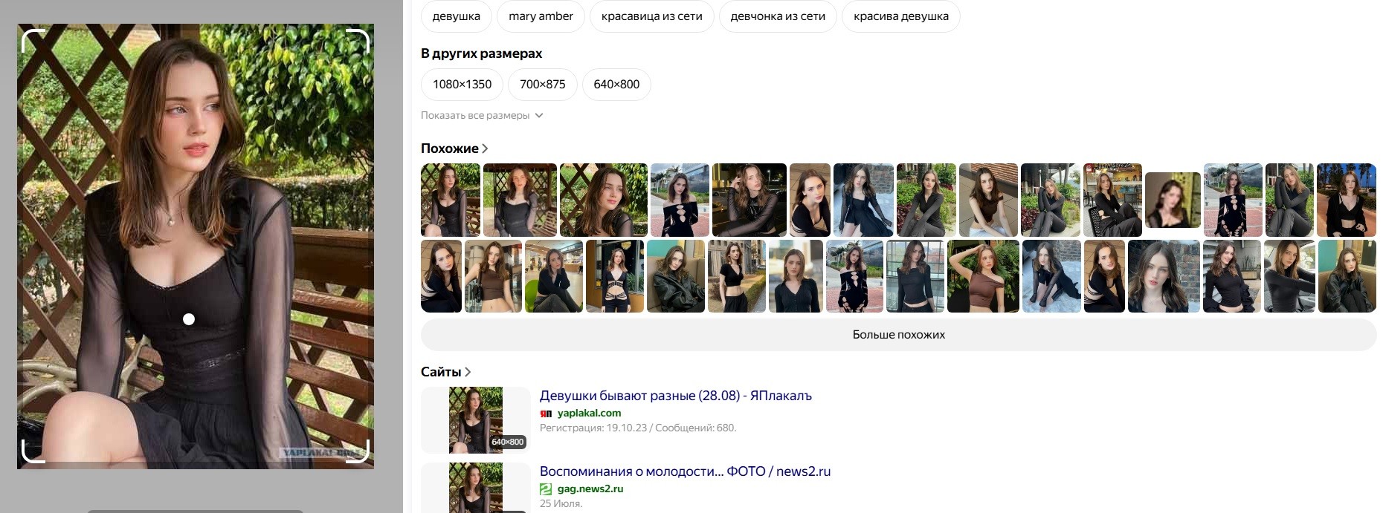Click the bottom-left crop corner handle
Viewport: 1383px width, 513px height.
coord(33,451)
